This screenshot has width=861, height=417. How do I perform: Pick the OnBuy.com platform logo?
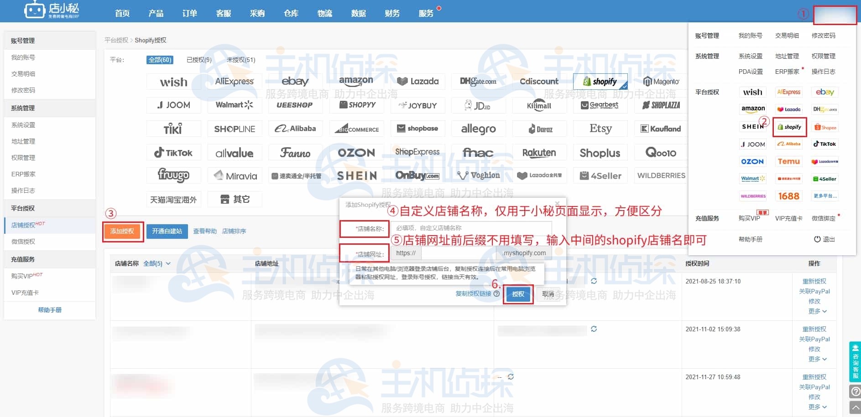[417, 175]
